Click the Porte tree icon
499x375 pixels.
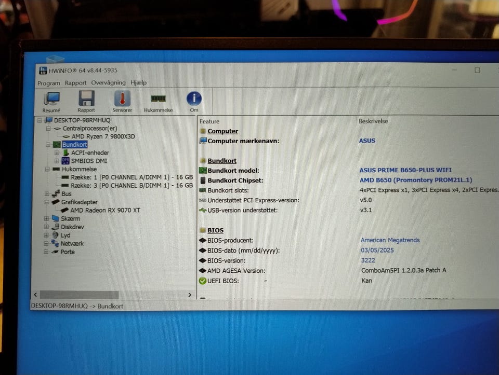(55, 252)
